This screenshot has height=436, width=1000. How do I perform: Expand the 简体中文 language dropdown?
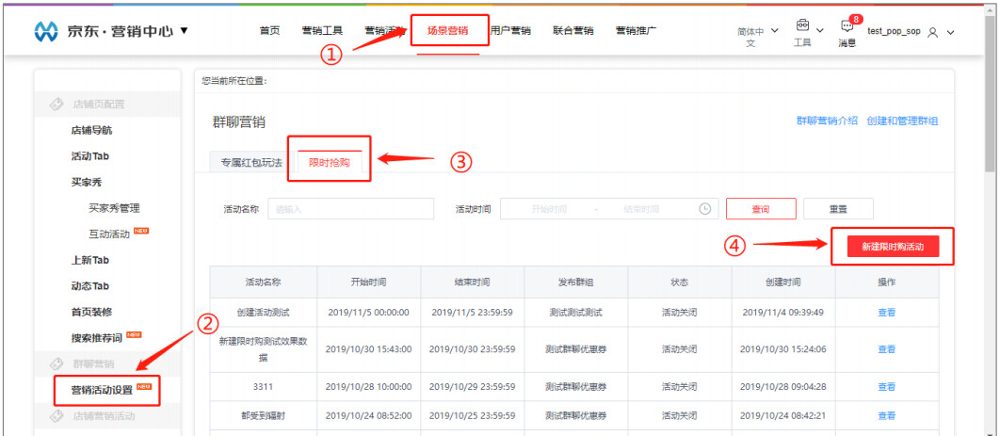click(774, 31)
